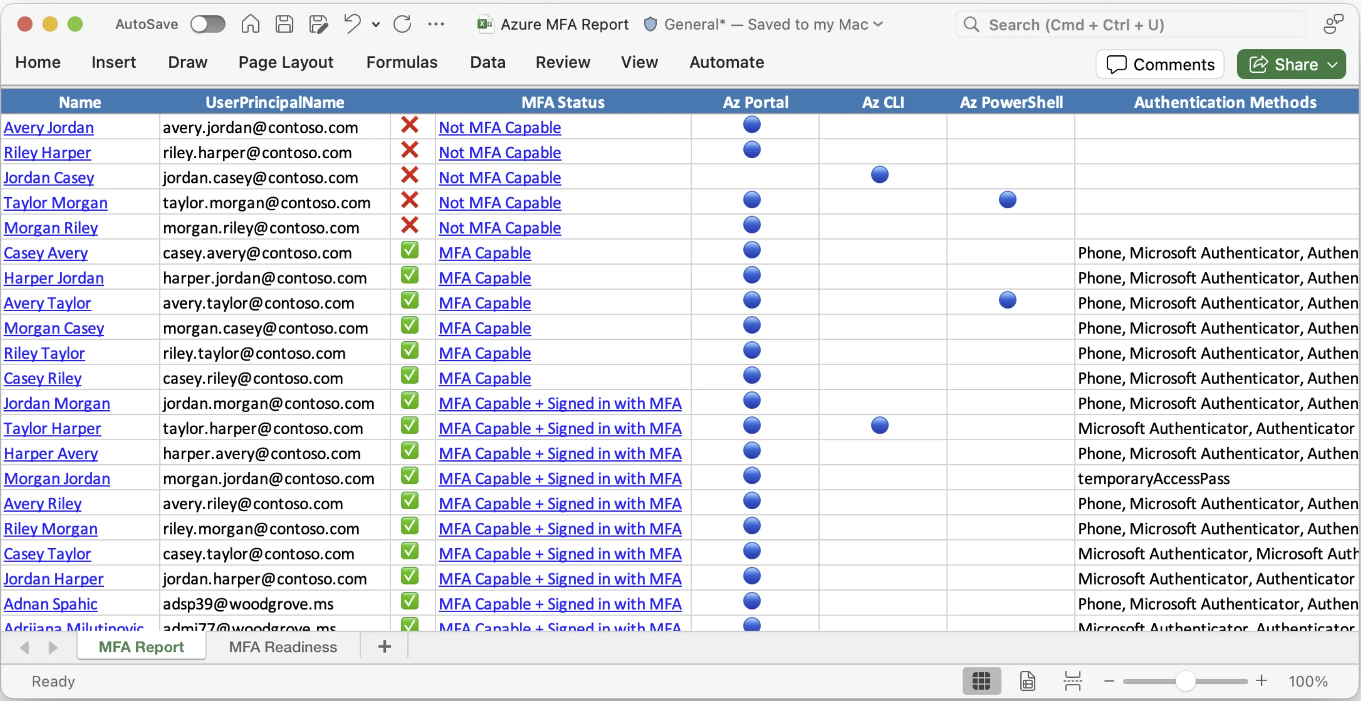Click the red X icon for Avery Jordan

[x=410, y=125]
